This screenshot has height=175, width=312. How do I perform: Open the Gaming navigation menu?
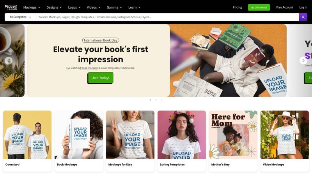point(114,7)
